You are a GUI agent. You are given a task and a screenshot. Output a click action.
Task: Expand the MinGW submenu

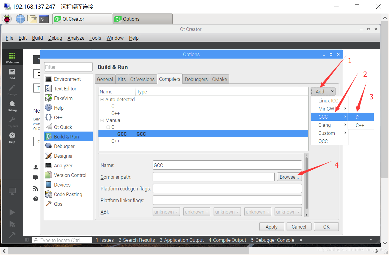tap(329, 109)
